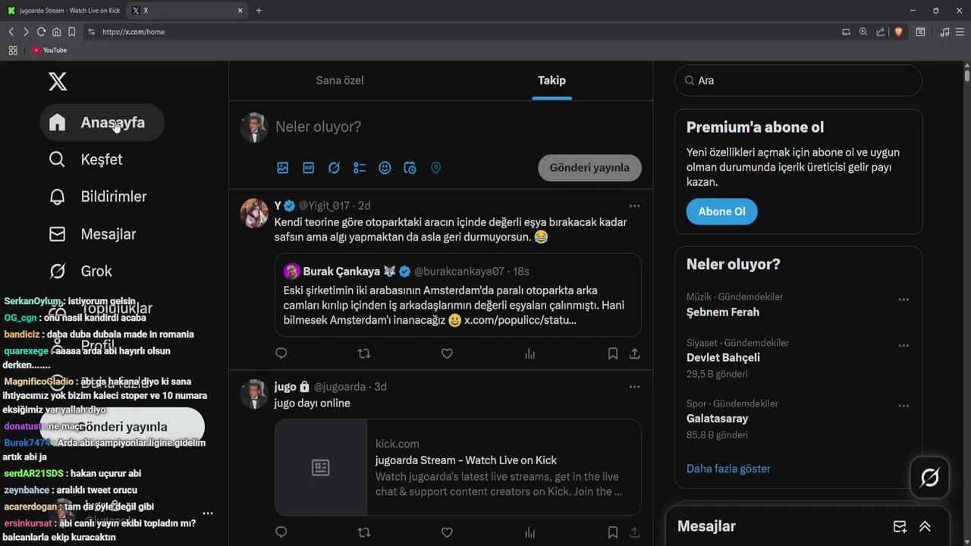Click the X logo in the sidebar
This screenshot has width=971, height=546.
click(x=58, y=81)
